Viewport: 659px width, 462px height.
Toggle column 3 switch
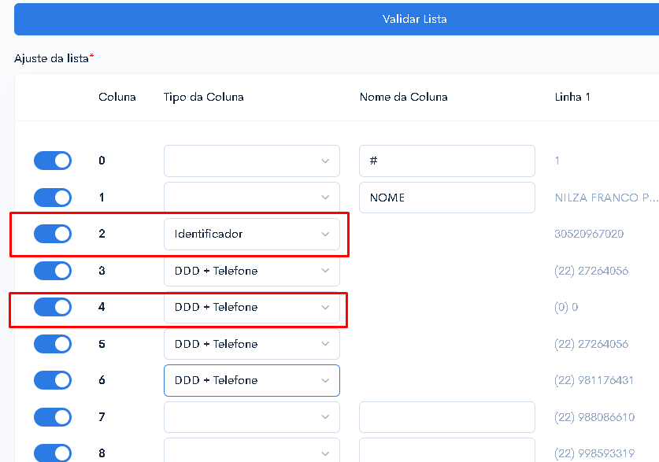pos(53,271)
